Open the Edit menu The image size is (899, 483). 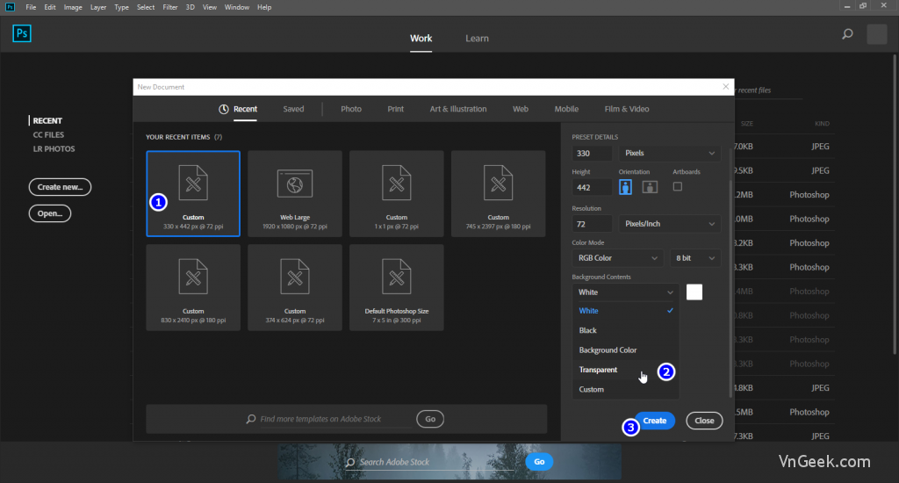click(x=50, y=7)
